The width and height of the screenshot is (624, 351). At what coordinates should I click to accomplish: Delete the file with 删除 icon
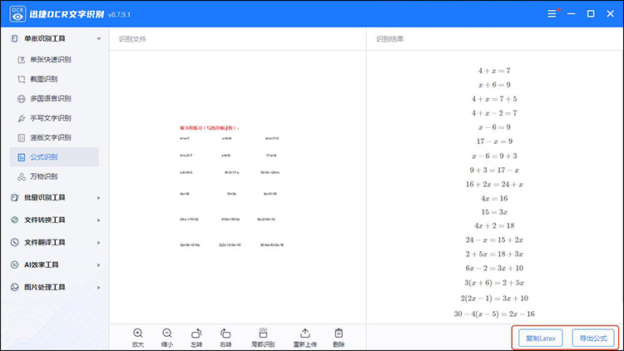coord(339,334)
